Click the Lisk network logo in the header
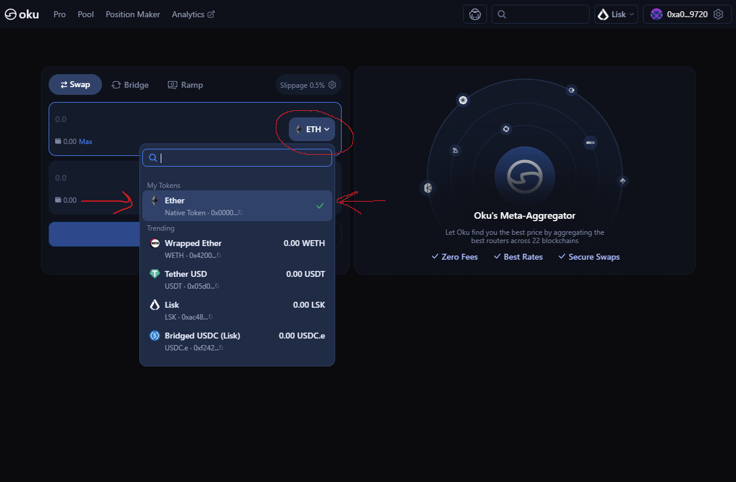 [x=603, y=14]
